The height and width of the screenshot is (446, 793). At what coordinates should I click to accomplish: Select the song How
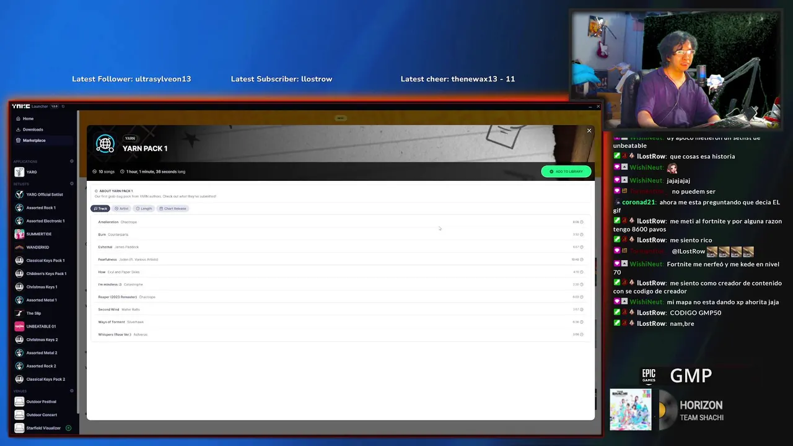(x=340, y=272)
